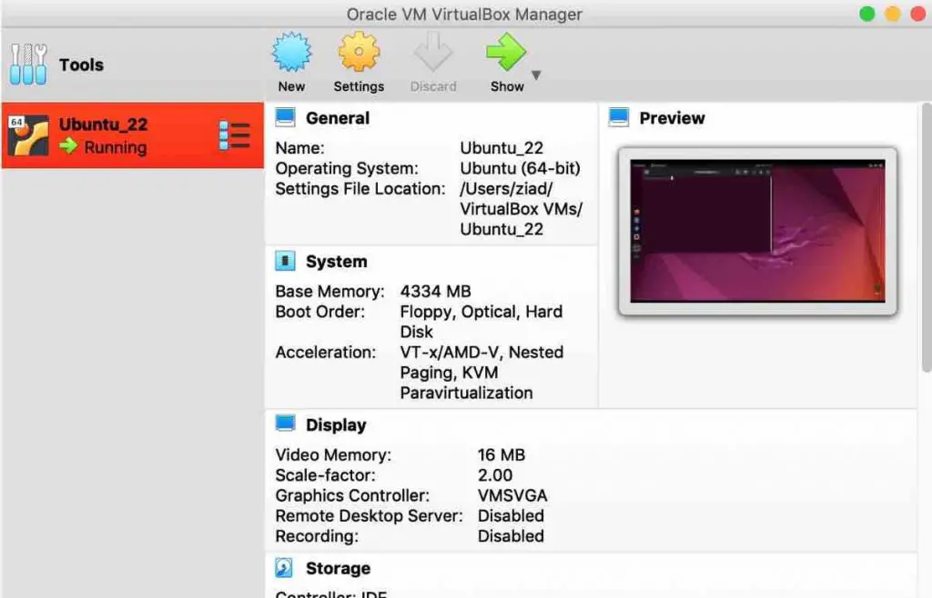
Task: Click the green zoom button in the title bar
Action: [866, 14]
